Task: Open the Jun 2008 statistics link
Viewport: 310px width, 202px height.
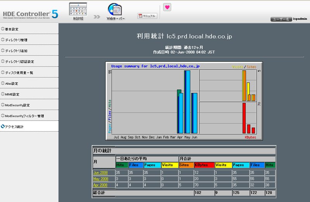Action: (x=100, y=172)
